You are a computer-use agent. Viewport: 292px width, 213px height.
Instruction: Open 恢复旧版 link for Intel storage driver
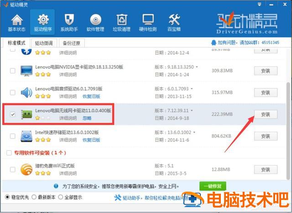[91, 140]
